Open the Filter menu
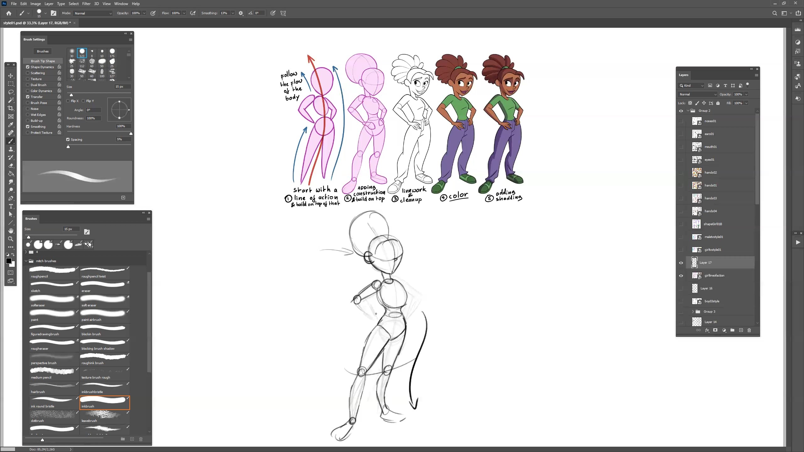Screen dimensions: 804x452 click(x=86, y=4)
